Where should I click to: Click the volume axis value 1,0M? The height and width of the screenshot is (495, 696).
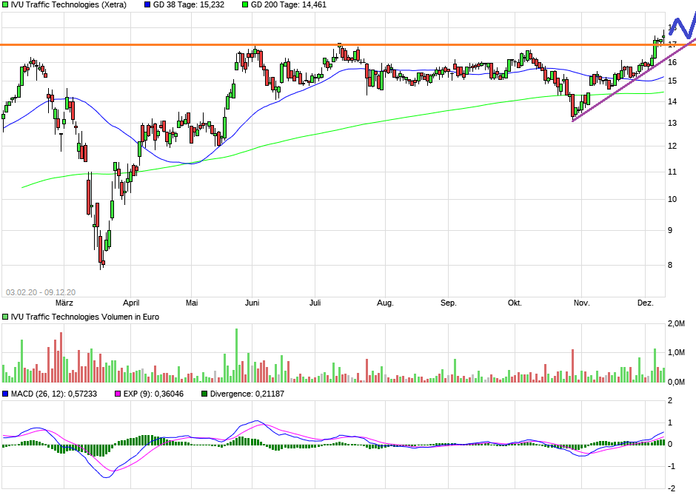(x=677, y=353)
